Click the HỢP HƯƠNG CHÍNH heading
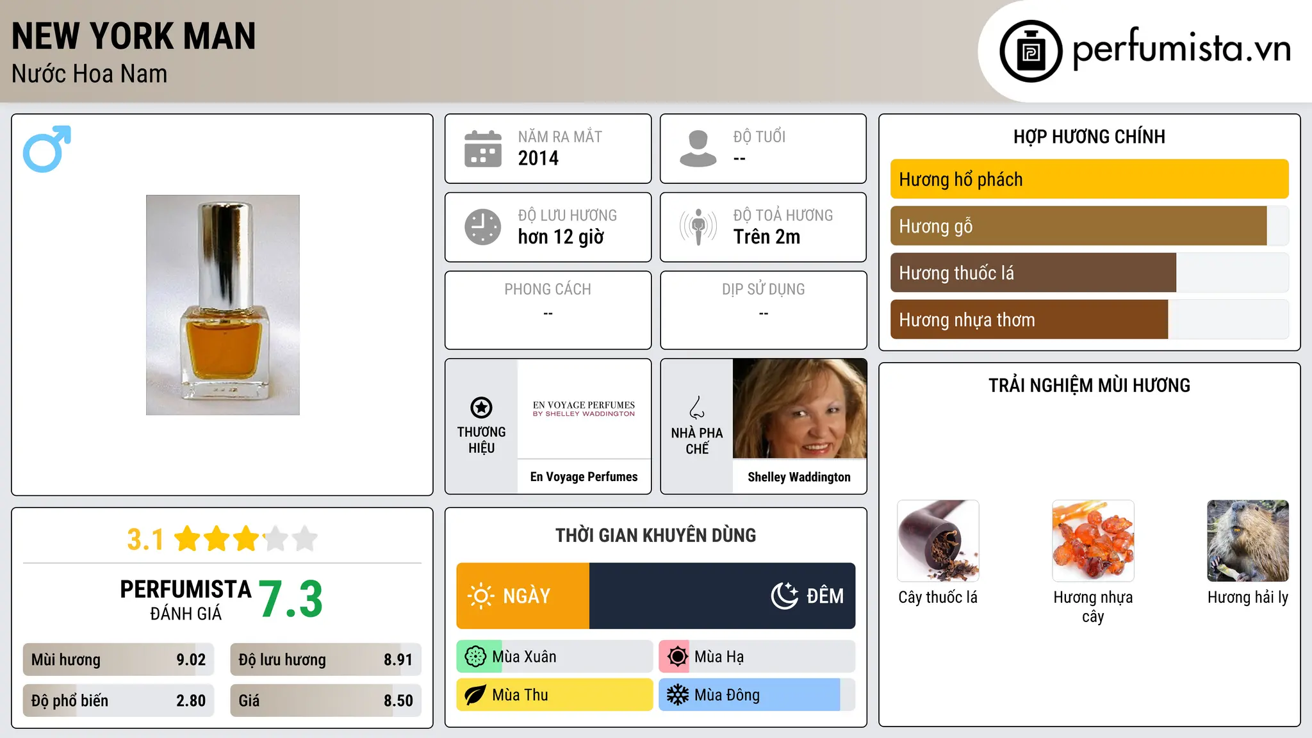The height and width of the screenshot is (738, 1312). tap(1089, 136)
